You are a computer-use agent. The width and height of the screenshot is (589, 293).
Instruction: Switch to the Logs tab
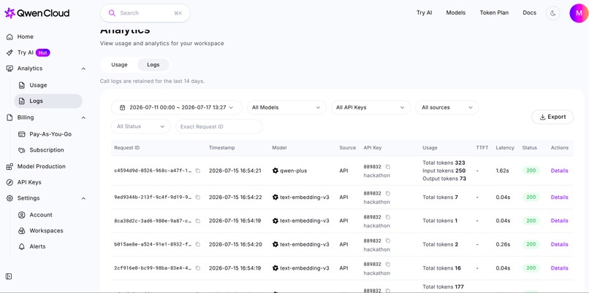pyautogui.click(x=153, y=65)
